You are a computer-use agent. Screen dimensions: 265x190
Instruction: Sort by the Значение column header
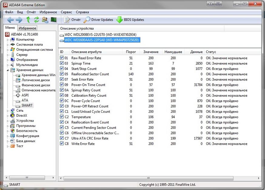point(151,52)
